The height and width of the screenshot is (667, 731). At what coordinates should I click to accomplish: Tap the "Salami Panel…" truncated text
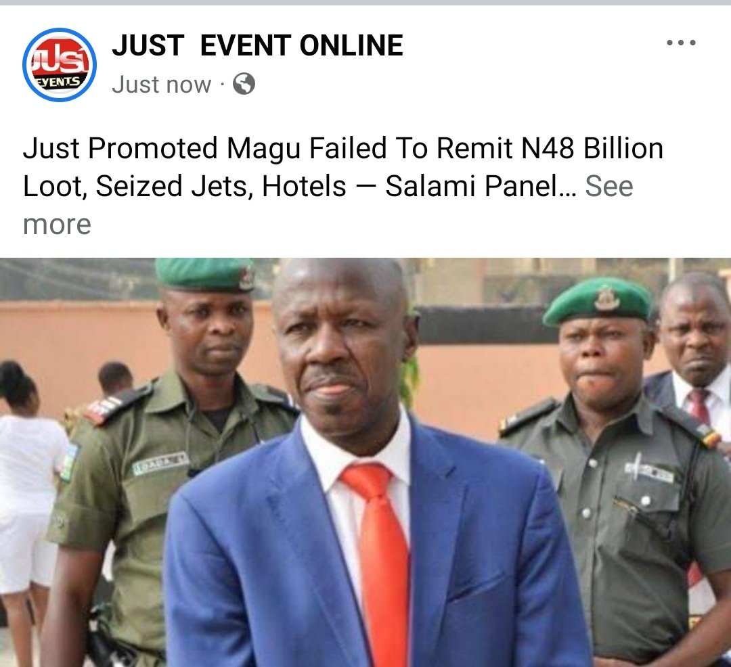(480, 186)
